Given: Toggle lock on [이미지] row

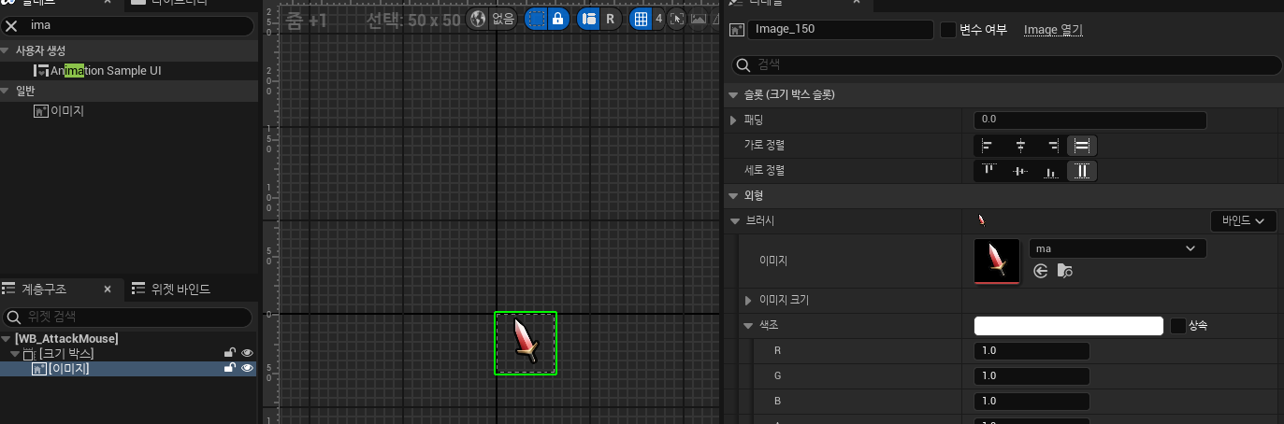Looking at the screenshot, I should [x=229, y=368].
